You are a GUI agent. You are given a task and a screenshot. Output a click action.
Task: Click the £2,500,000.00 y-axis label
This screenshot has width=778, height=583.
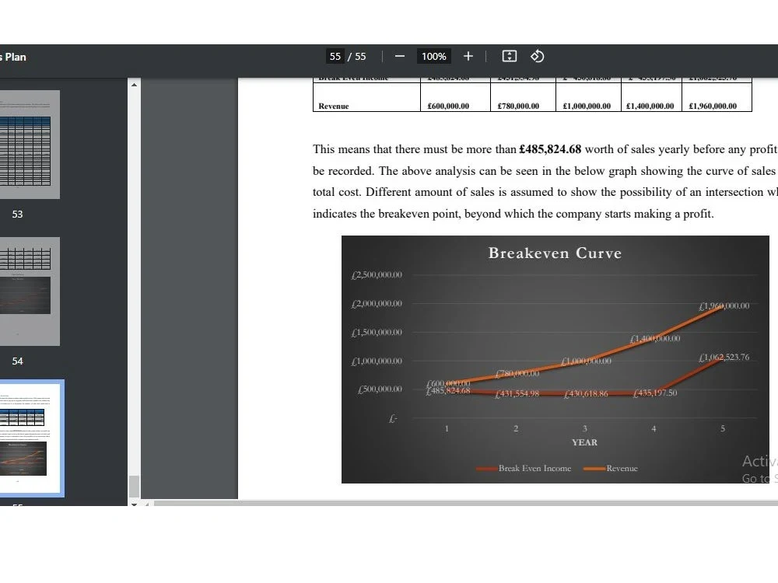tap(377, 274)
